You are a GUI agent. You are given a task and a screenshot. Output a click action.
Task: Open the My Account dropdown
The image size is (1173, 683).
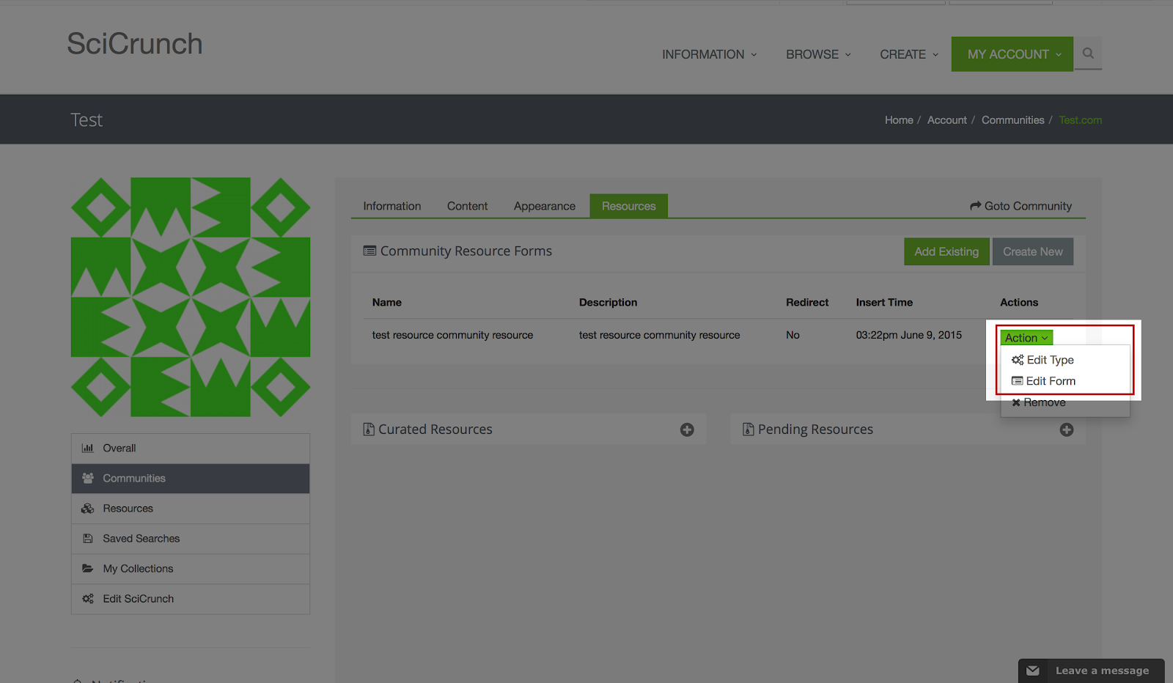1012,54
